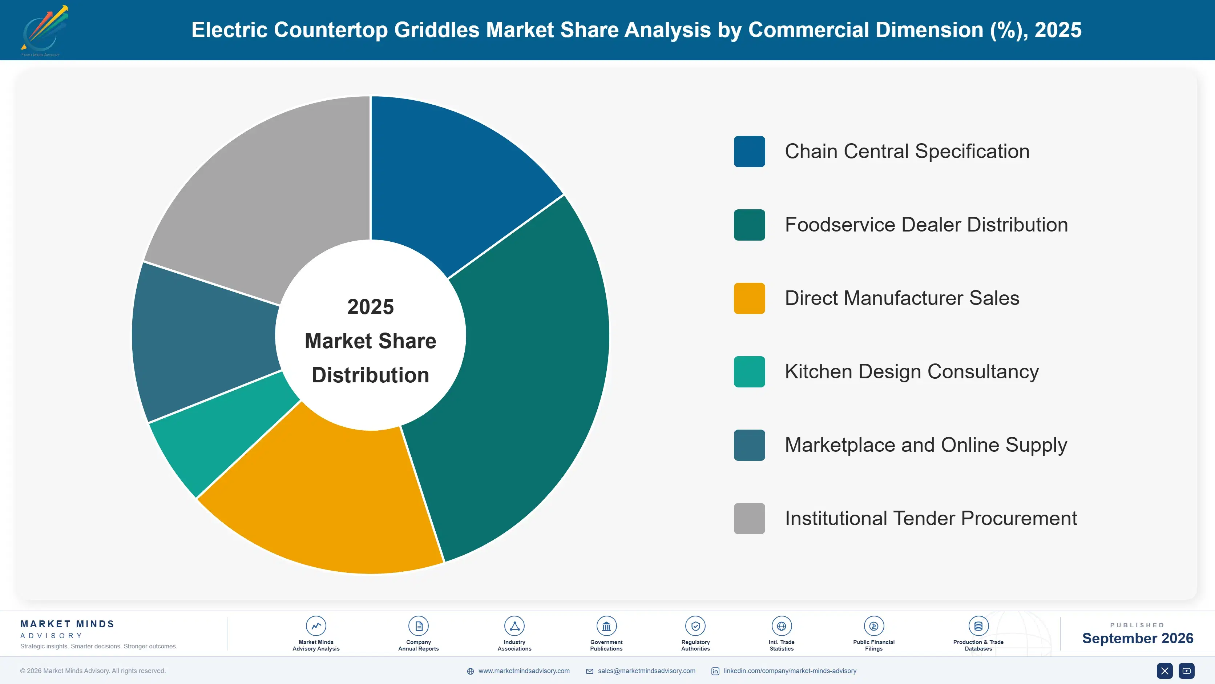Click the Public Financial Filings icon
Screen dimensions: 1215x684
point(873,626)
